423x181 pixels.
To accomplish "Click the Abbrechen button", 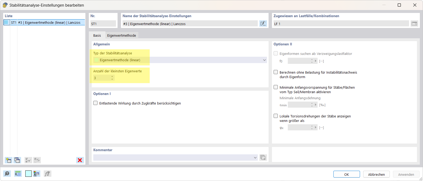I will (376, 174).
